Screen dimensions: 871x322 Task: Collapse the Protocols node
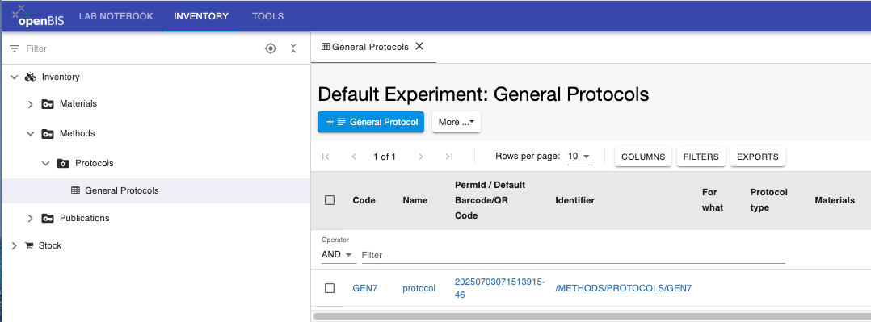(45, 164)
